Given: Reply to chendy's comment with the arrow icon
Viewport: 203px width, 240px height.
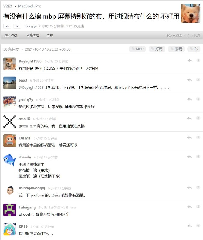Looking at the screenshot, I should [190, 157].
